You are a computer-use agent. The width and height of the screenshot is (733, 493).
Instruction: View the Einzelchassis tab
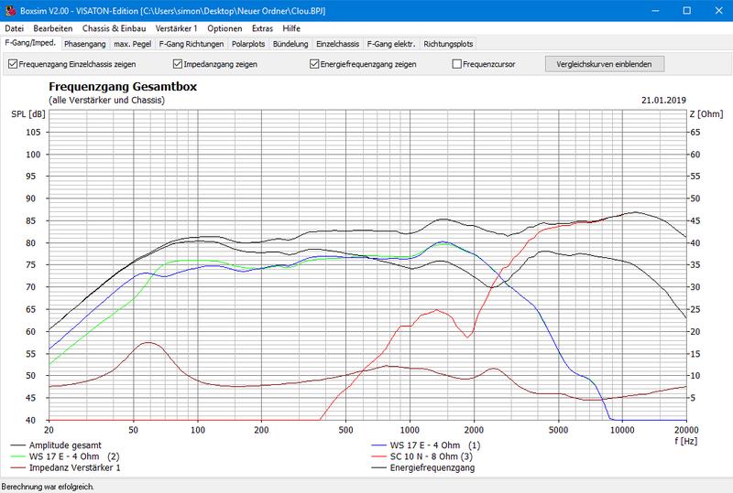[338, 43]
